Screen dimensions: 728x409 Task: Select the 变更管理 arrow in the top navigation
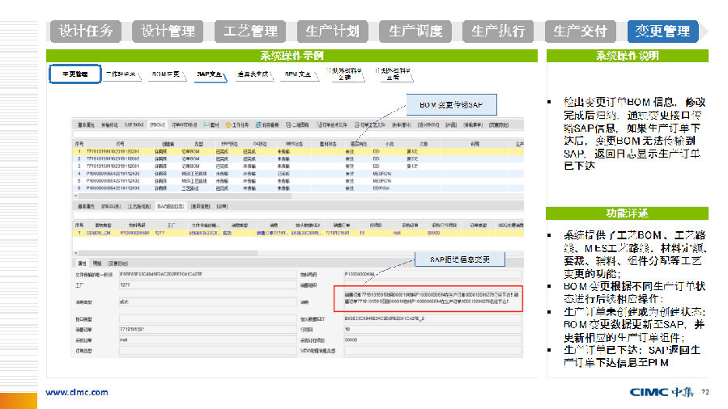pyautogui.click(x=663, y=32)
